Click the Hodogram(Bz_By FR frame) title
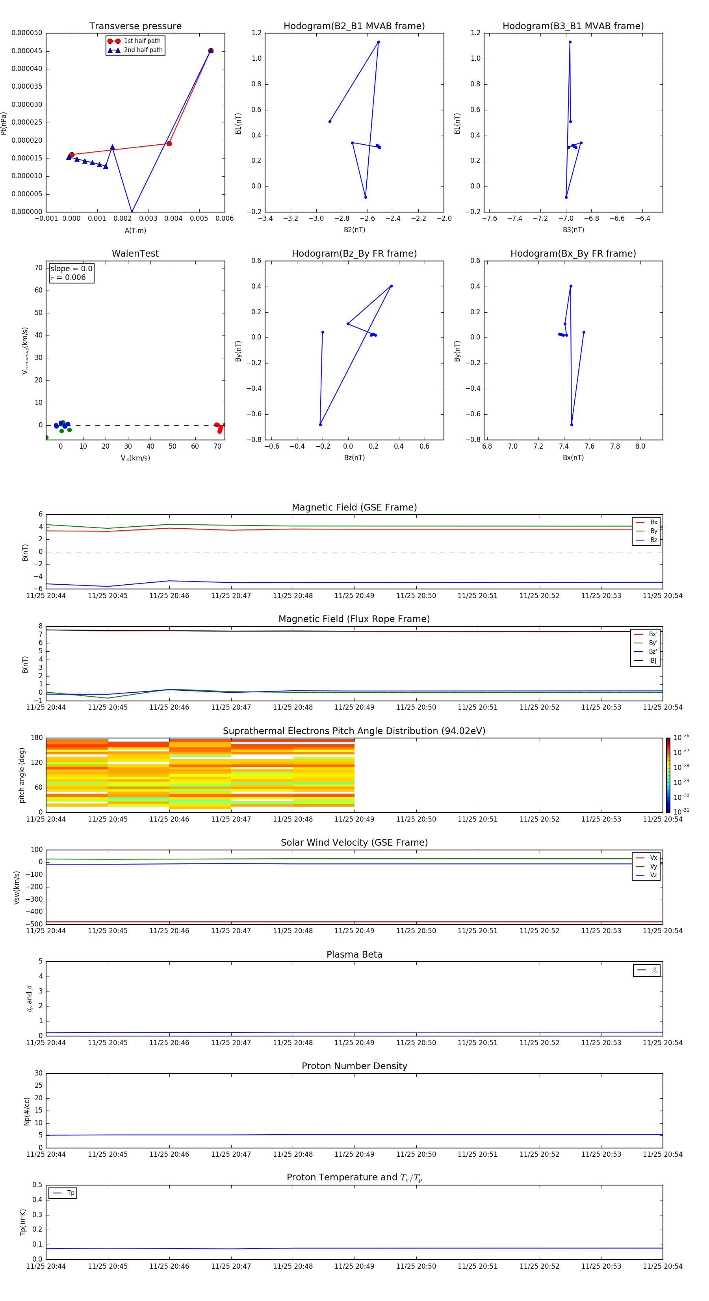This screenshot has width=709, height=1301. tap(354, 253)
